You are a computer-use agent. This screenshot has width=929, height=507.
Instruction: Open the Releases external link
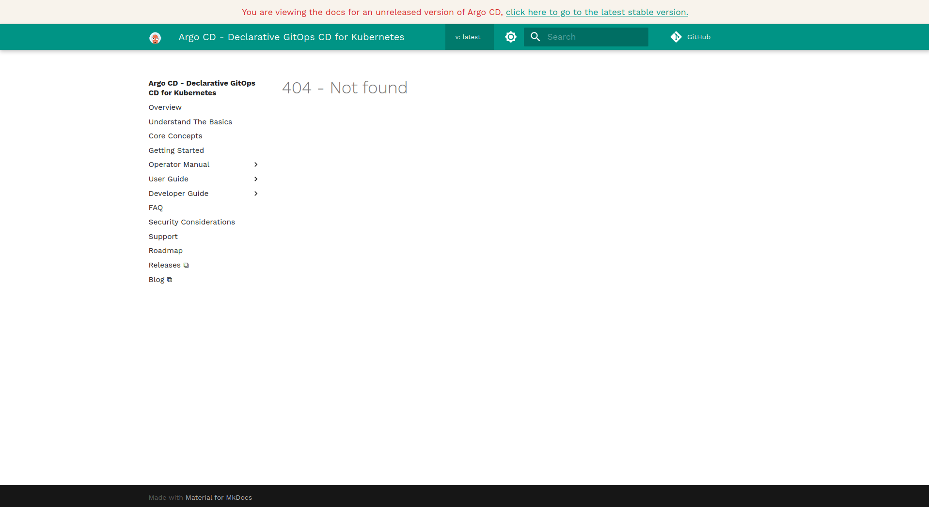168,265
